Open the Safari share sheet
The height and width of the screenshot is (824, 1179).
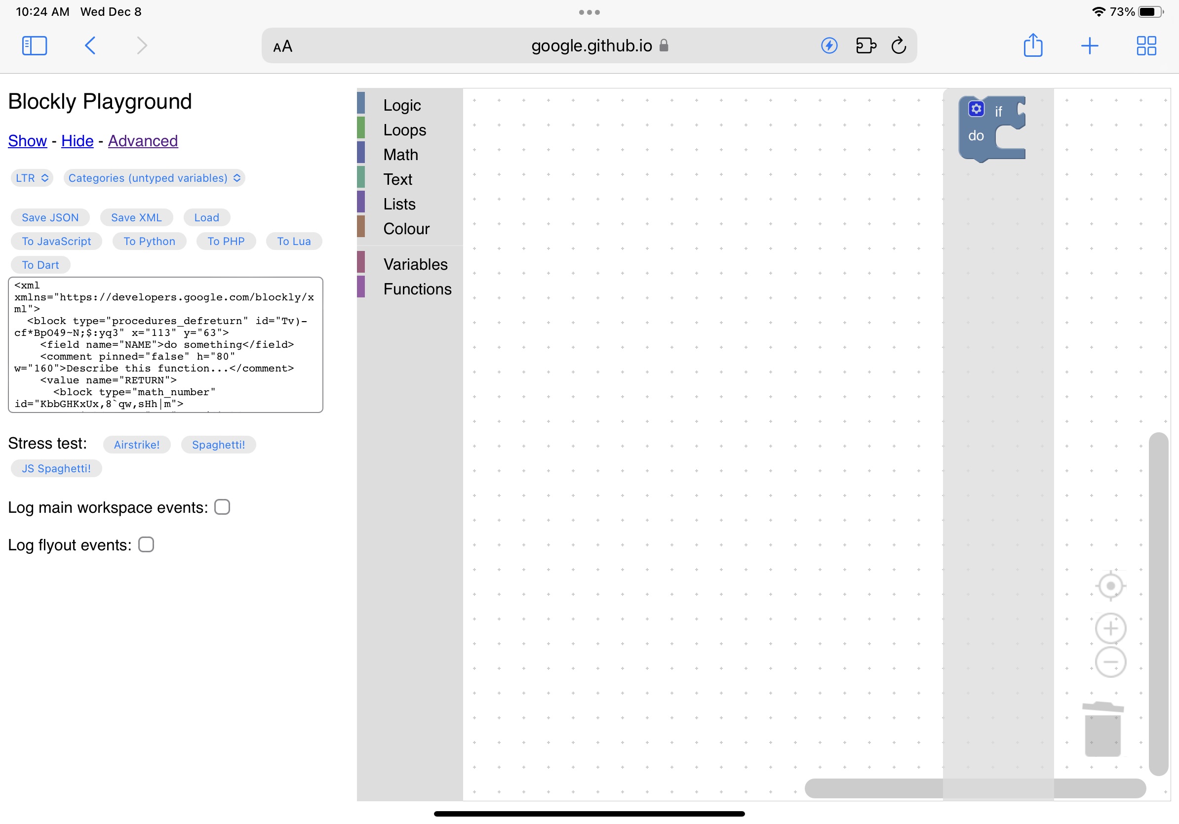1033,46
